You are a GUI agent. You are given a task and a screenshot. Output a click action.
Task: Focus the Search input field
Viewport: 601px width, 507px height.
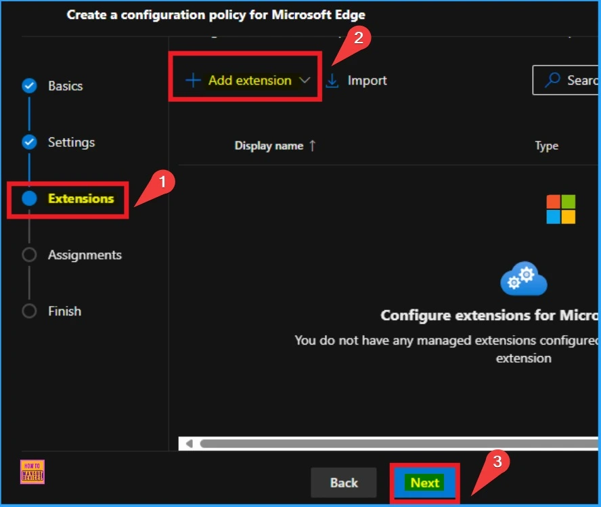(565, 80)
